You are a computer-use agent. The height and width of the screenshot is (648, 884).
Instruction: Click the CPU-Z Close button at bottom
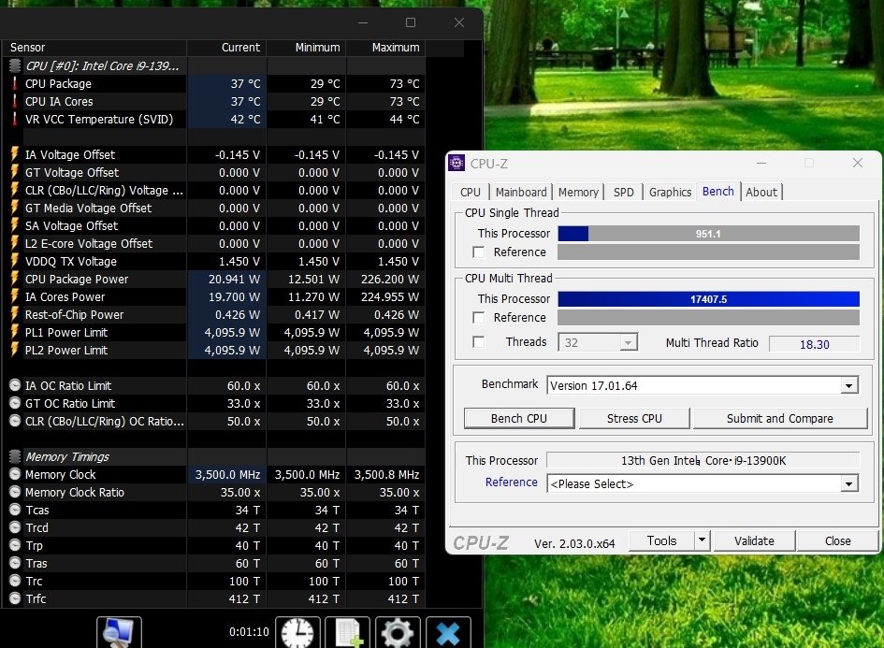pos(838,541)
